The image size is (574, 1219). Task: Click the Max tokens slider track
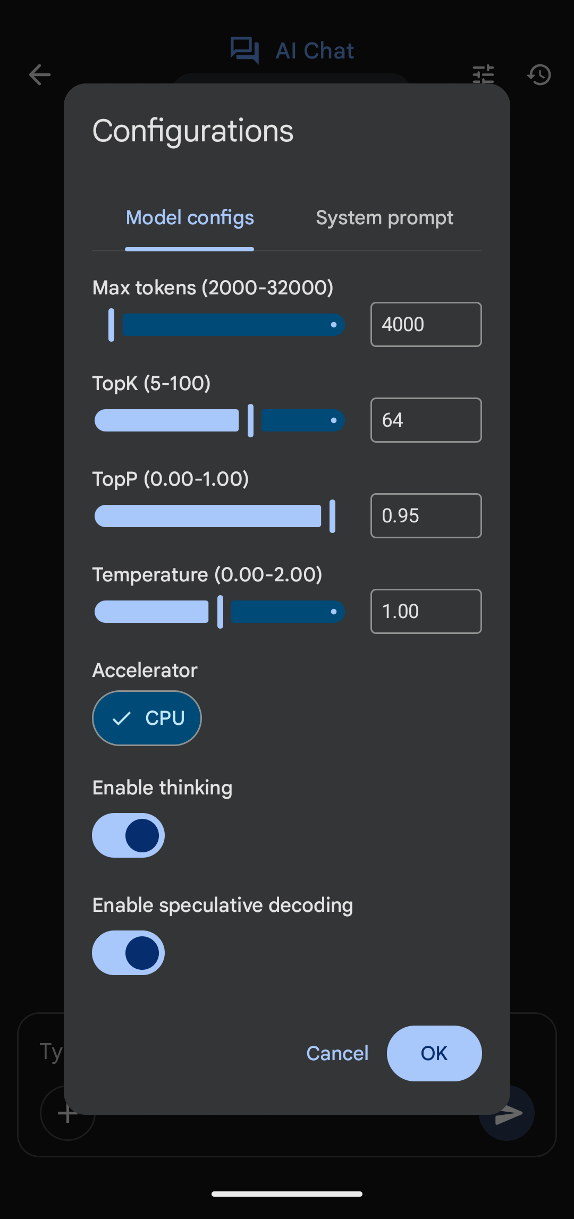tap(220, 325)
